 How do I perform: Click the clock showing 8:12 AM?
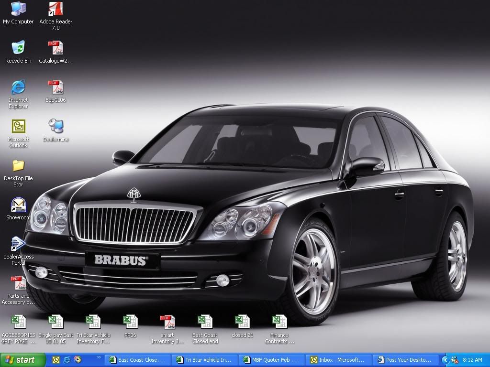(x=472, y=360)
